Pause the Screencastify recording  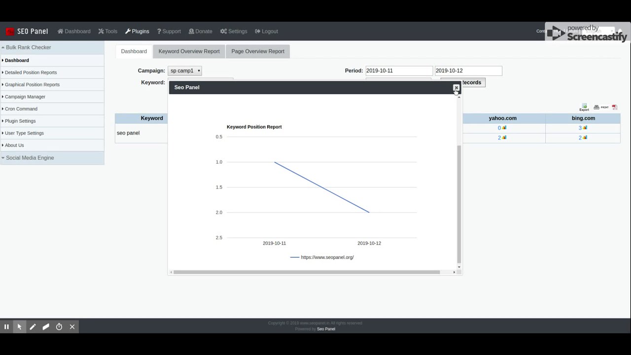point(6,327)
